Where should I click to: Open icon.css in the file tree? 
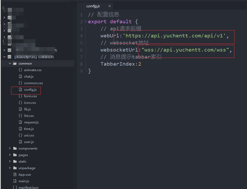coord(30,103)
